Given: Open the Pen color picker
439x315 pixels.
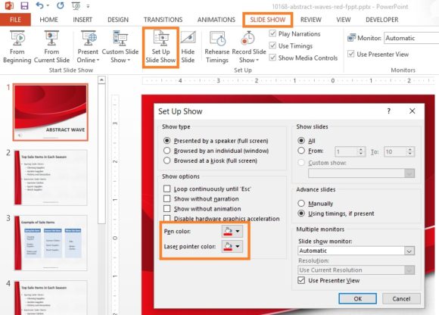Looking at the screenshot, I should click(232, 231).
